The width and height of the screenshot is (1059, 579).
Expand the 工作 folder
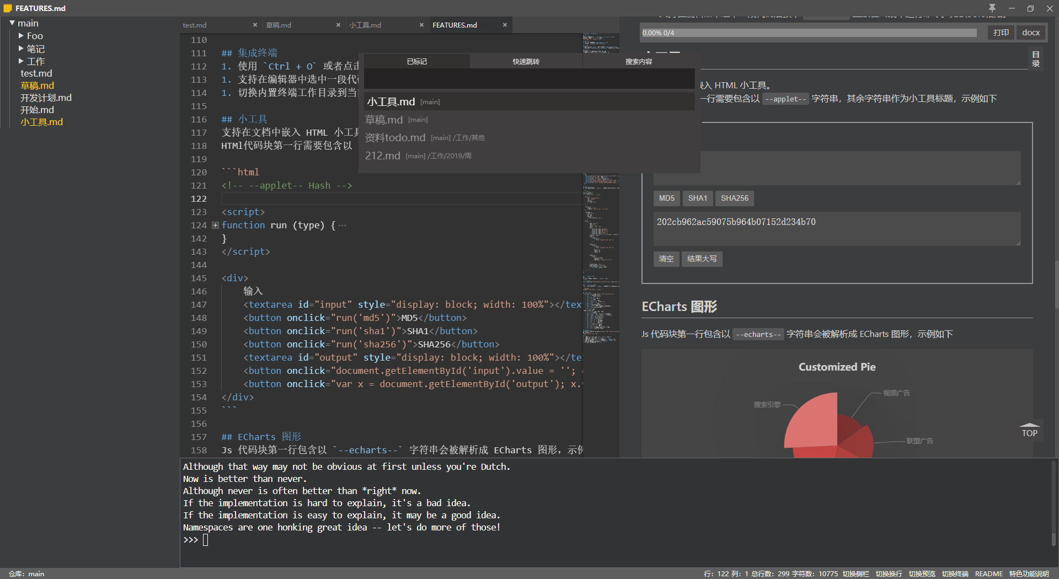[21, 61]
